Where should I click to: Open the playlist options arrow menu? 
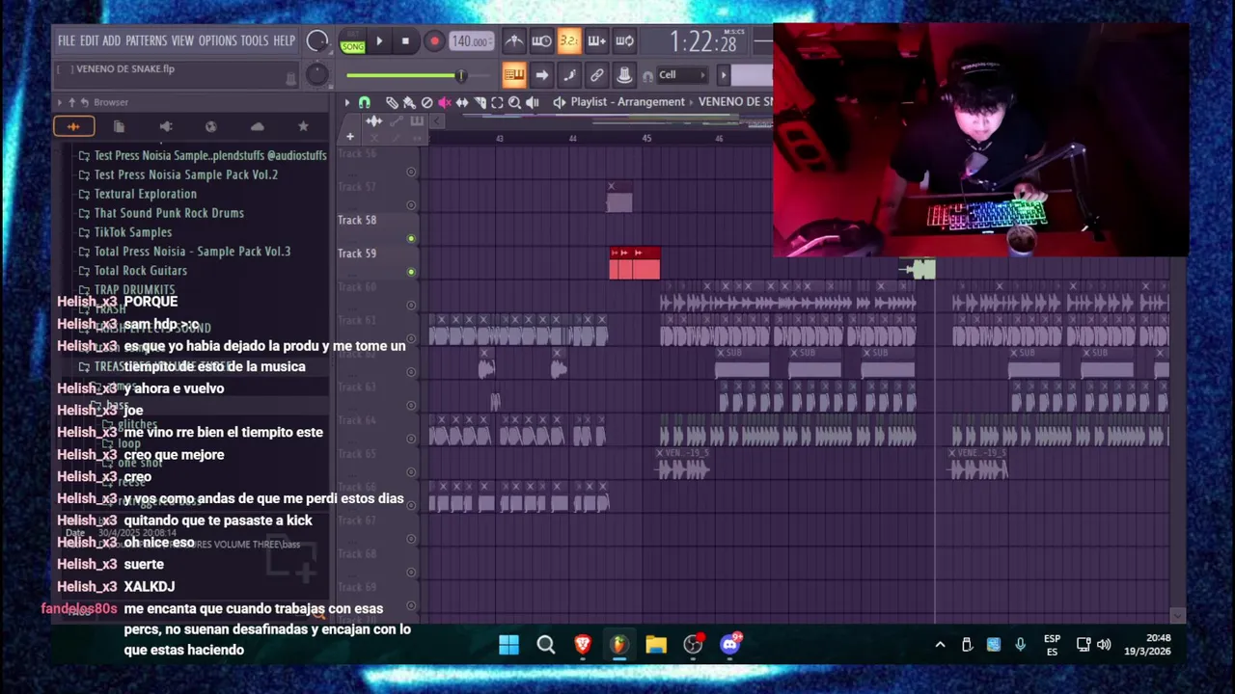(347, 102)
